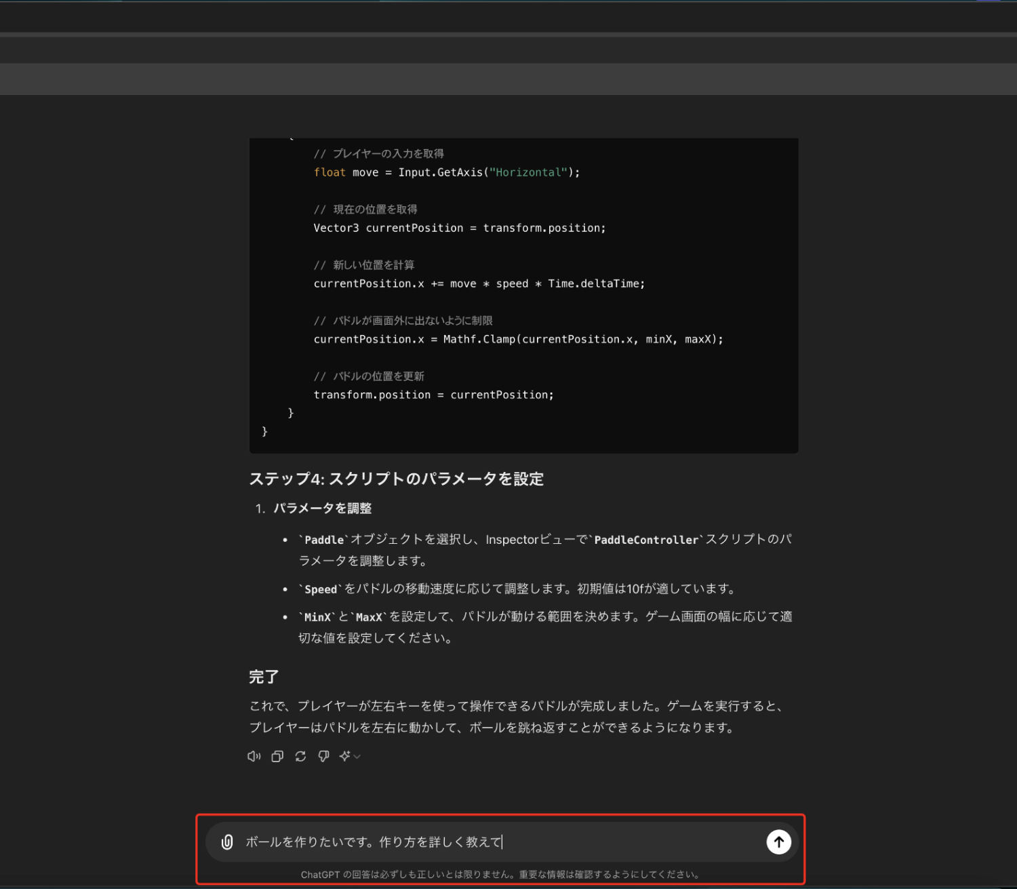Click the read aloud speaker icon
Screen dimensions: 1017x889
pyautogui.click(x=254, y=756)
